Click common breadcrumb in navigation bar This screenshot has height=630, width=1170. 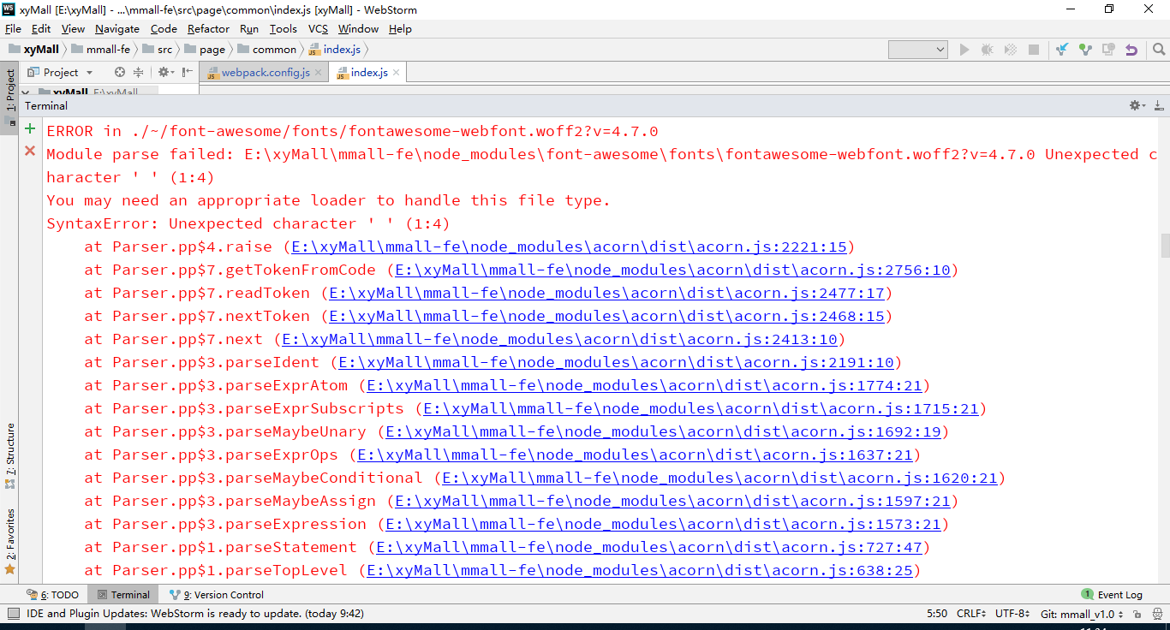point(267,50)
